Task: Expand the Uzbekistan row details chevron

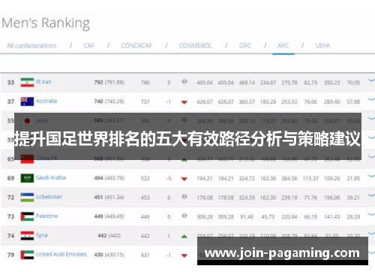Action: [371, 195]
